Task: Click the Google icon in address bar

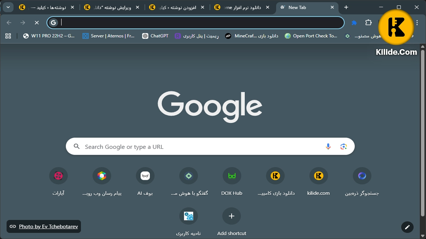Action: (x=53, y=23)
